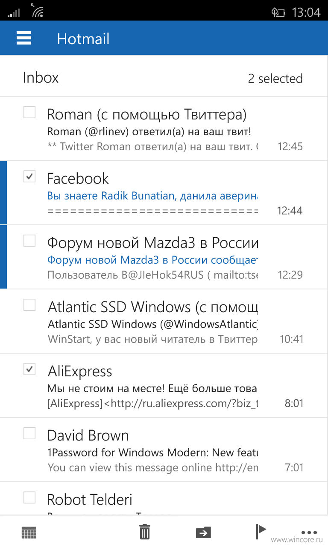This screenshot has height=548, width=328.
Task: Tap the battery saver status icon
Action: click(278, 12)
